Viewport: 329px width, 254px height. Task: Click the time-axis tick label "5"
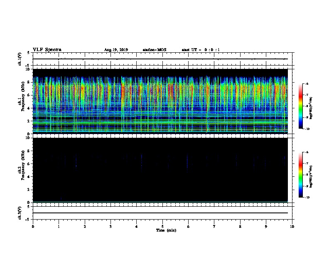click(162, 227)
